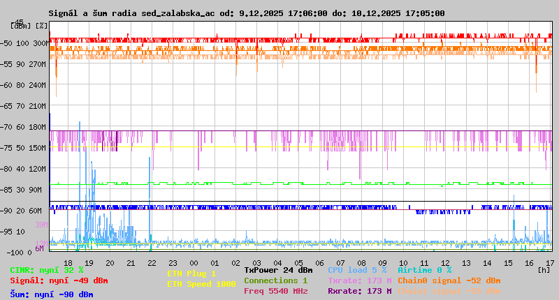Image resolution: width=559 pixels, height=300 pixels.
Task: Click the 'Chain1 signal -53 dBm' legend label
Action: tap(449, 291)
